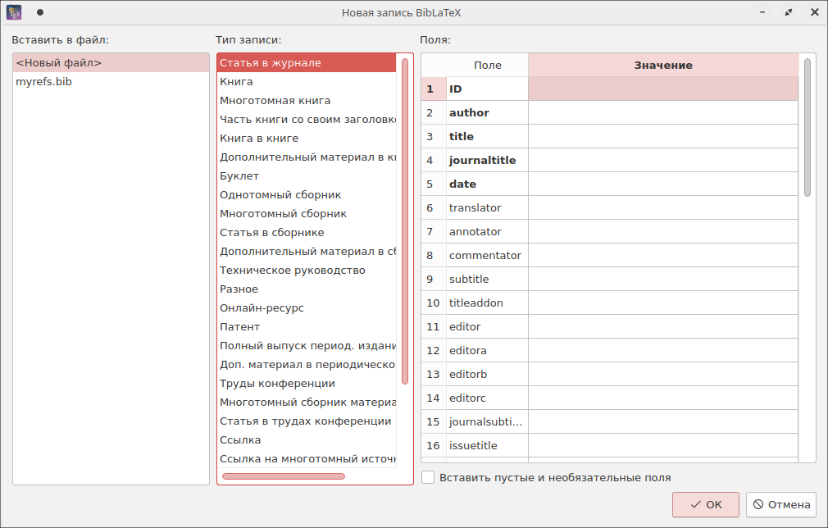Select <Новый файл> in file list

pos(111,63)
